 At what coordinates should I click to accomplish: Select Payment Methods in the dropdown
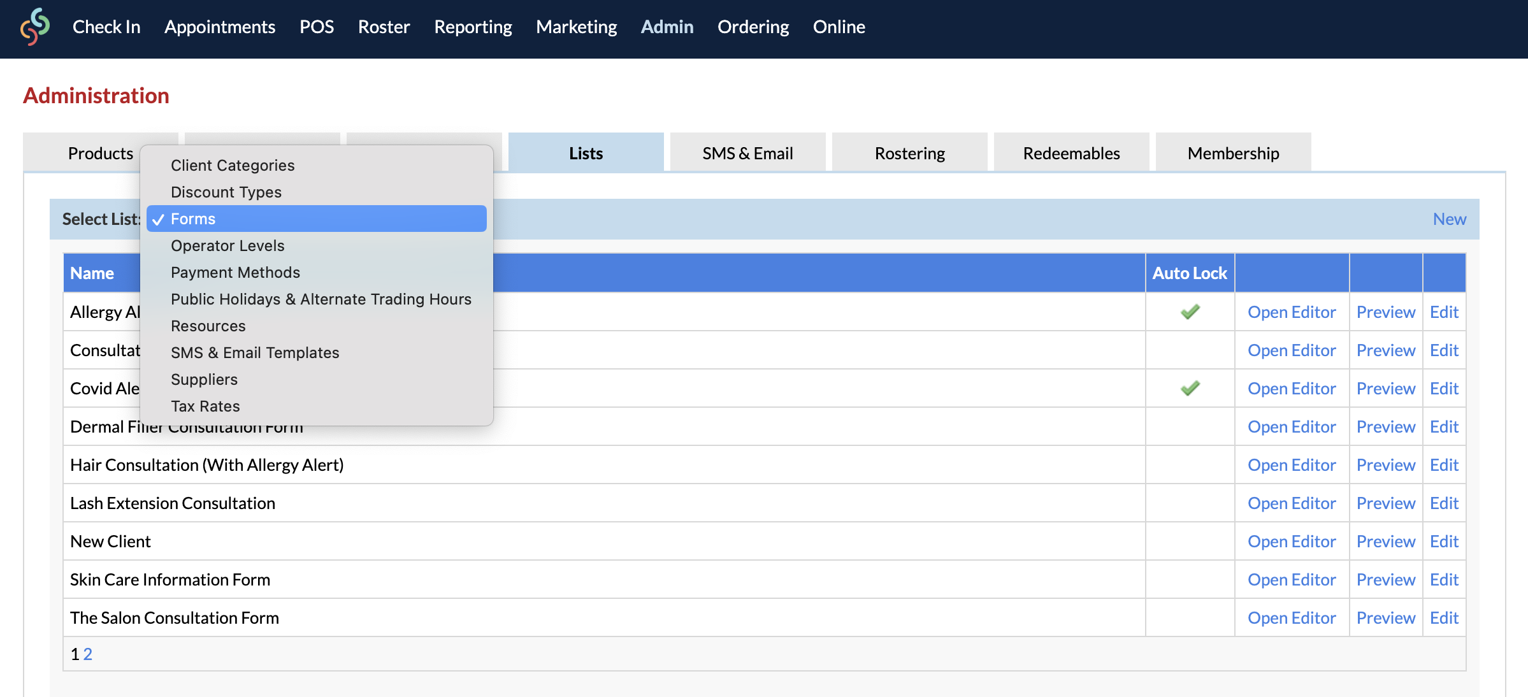pyautogui.click(x=317, y=272)
